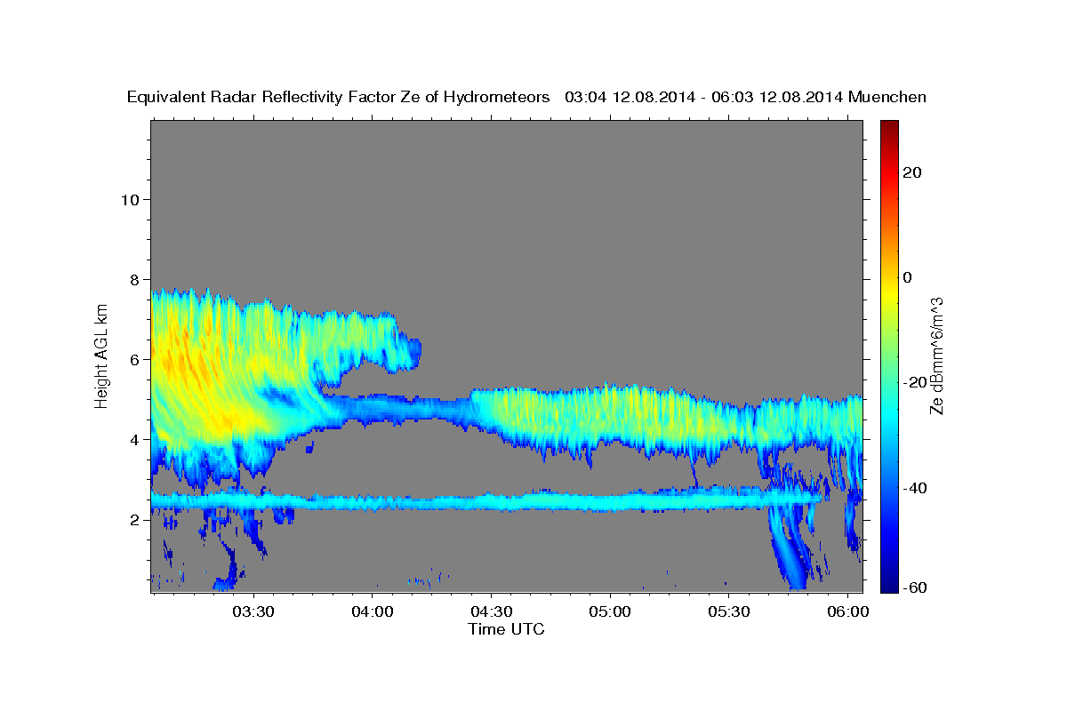
Task: Click the height axis label "8"
Action: tap(135, 279)
